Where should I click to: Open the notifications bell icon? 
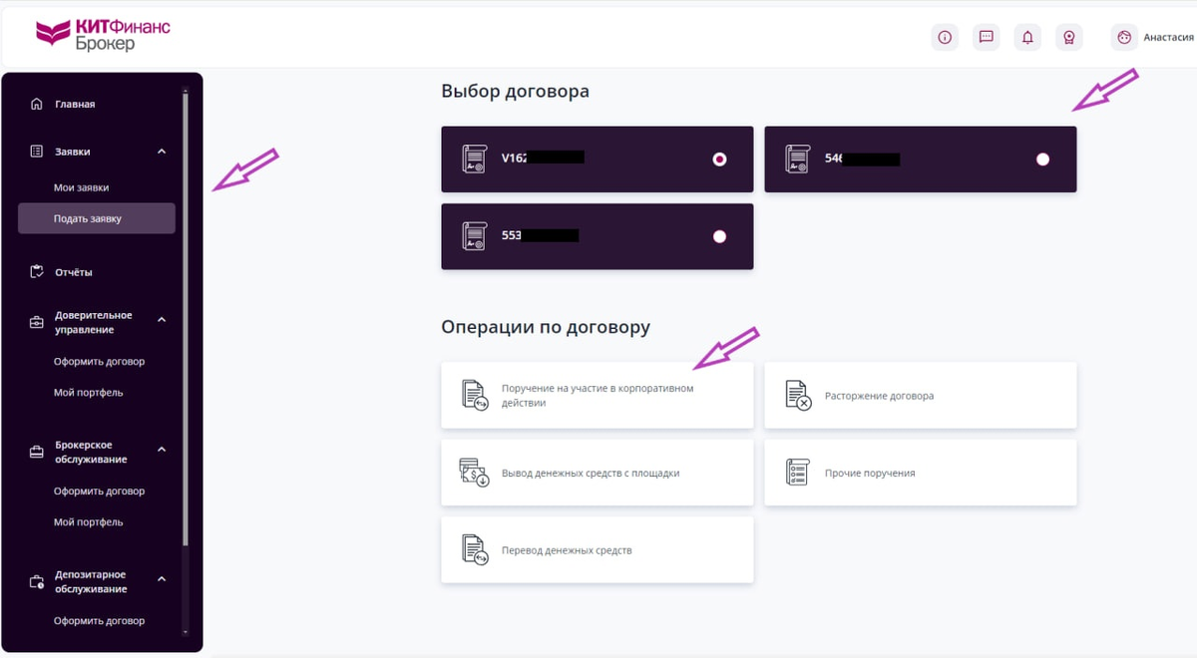click(1027, 38)
